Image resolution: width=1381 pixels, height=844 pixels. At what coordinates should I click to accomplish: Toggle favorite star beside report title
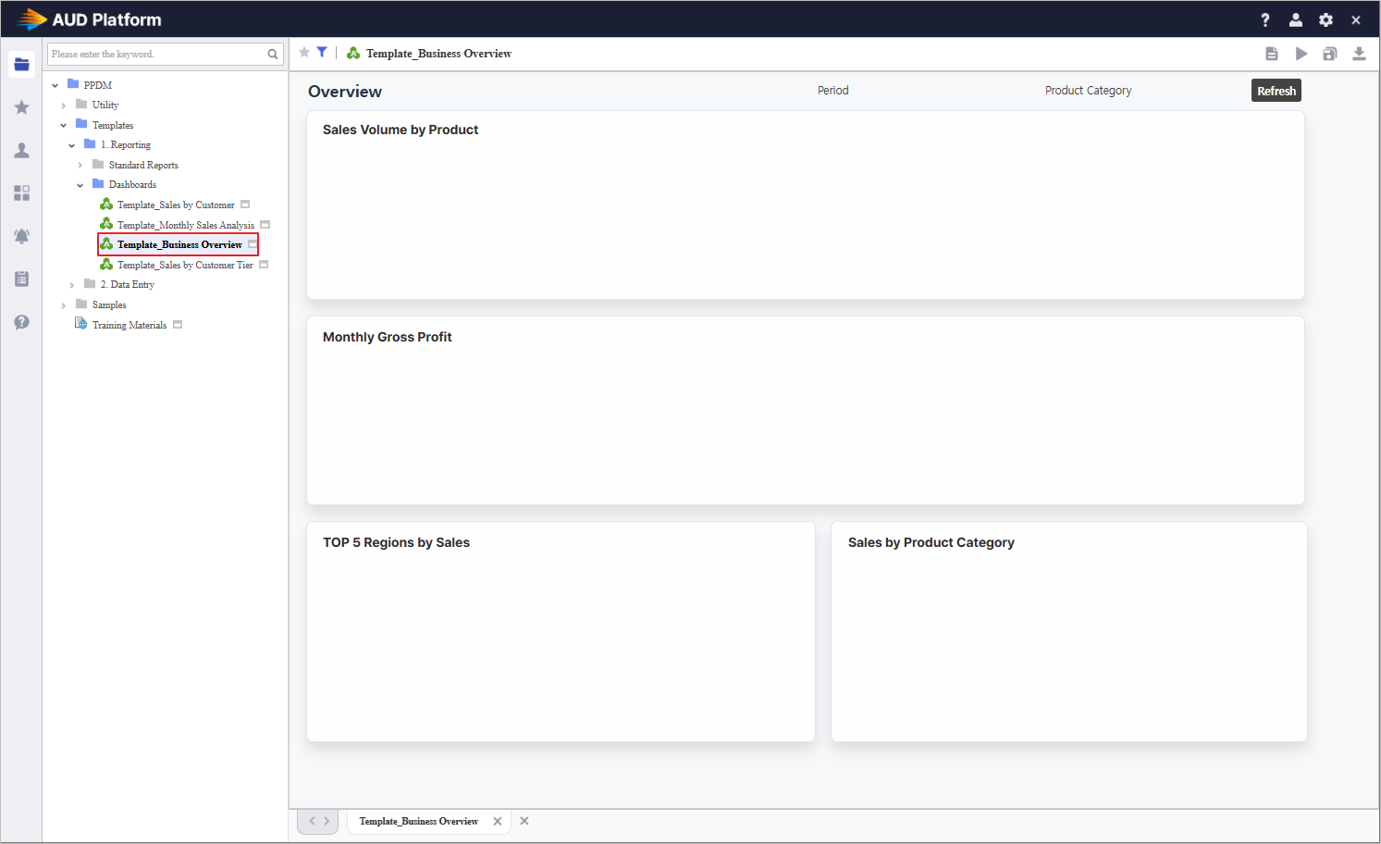click(x=304, y=53)
